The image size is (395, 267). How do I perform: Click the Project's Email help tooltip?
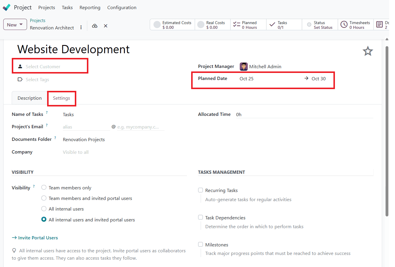point(47,125)
